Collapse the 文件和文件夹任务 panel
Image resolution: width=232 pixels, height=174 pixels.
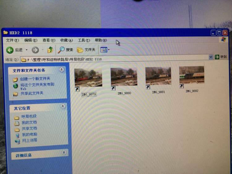(62, 70)
